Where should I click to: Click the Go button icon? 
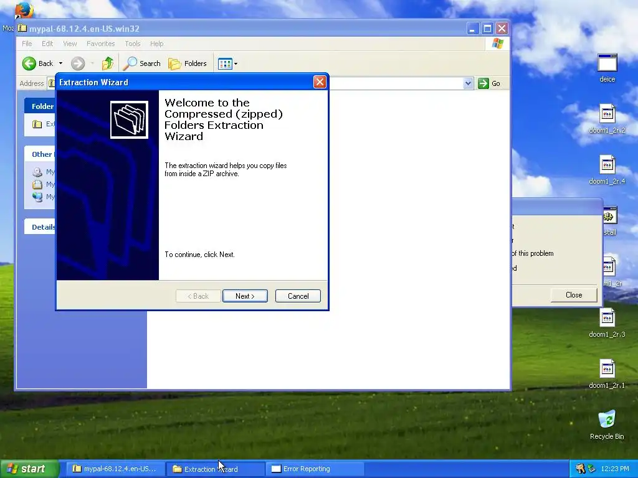[483, 83]
